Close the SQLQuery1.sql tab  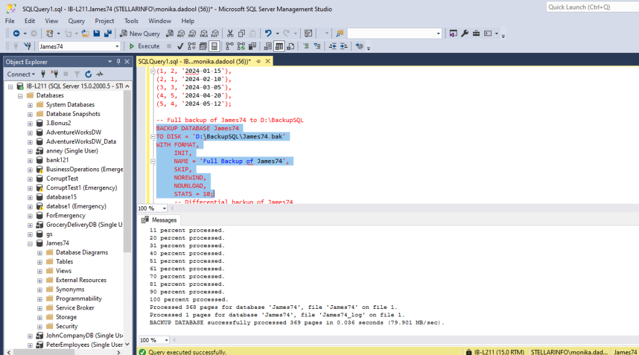[x=268, y=62]
